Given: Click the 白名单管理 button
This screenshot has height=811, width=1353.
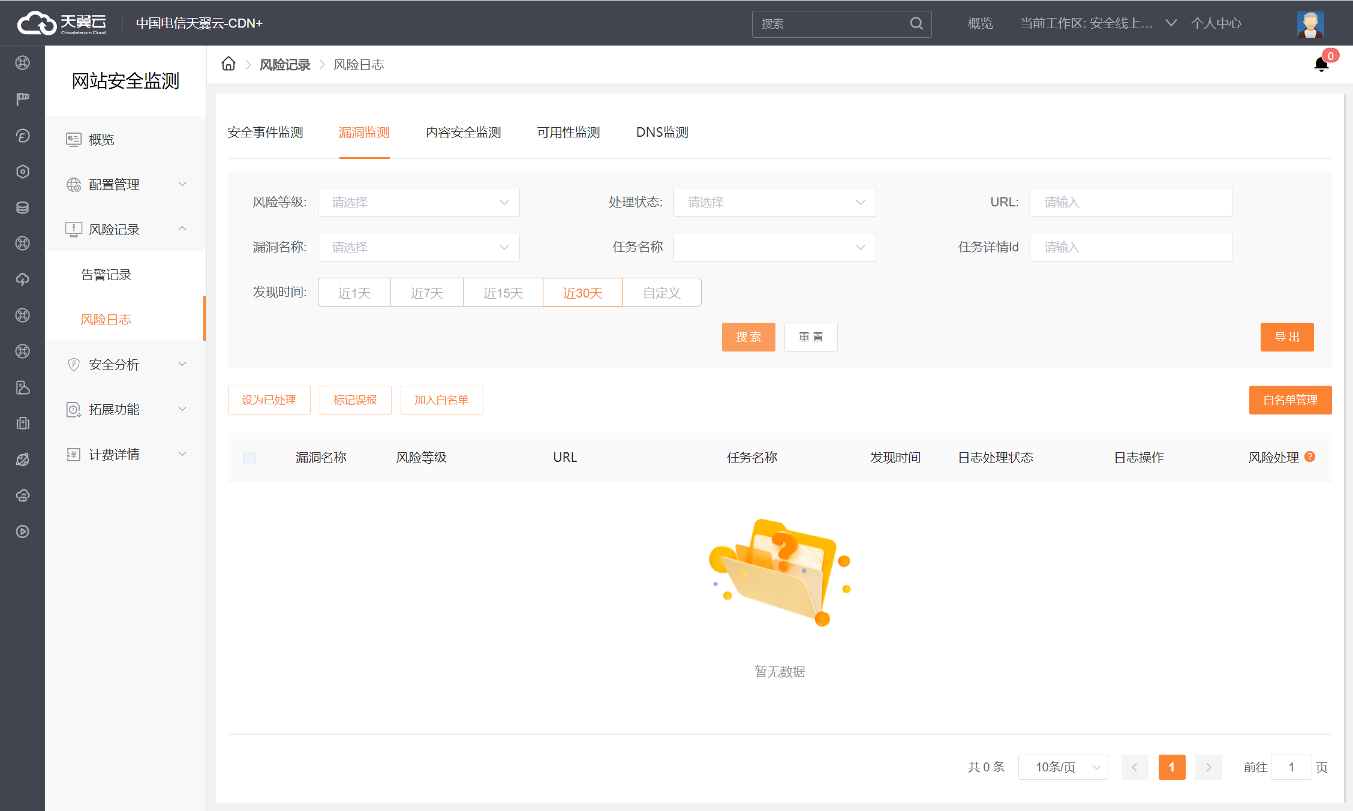Looking at the screenshot, I should pos(1290,400).
